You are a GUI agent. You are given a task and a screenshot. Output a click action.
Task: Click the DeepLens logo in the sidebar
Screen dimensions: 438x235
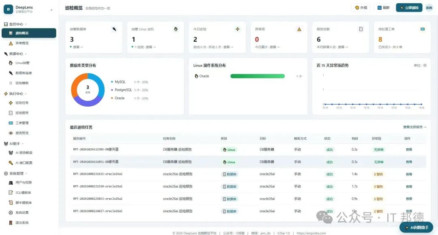[x=9, y=9]
